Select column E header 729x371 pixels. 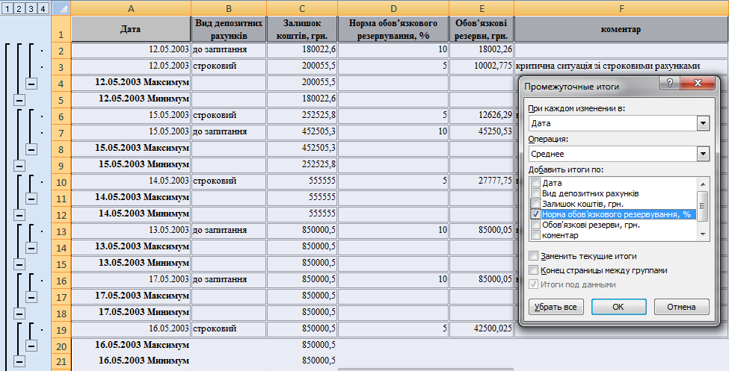[482, 8]
